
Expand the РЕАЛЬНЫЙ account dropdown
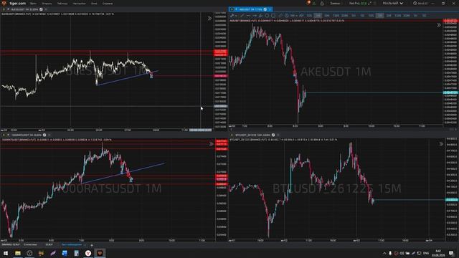pos(393,4)
